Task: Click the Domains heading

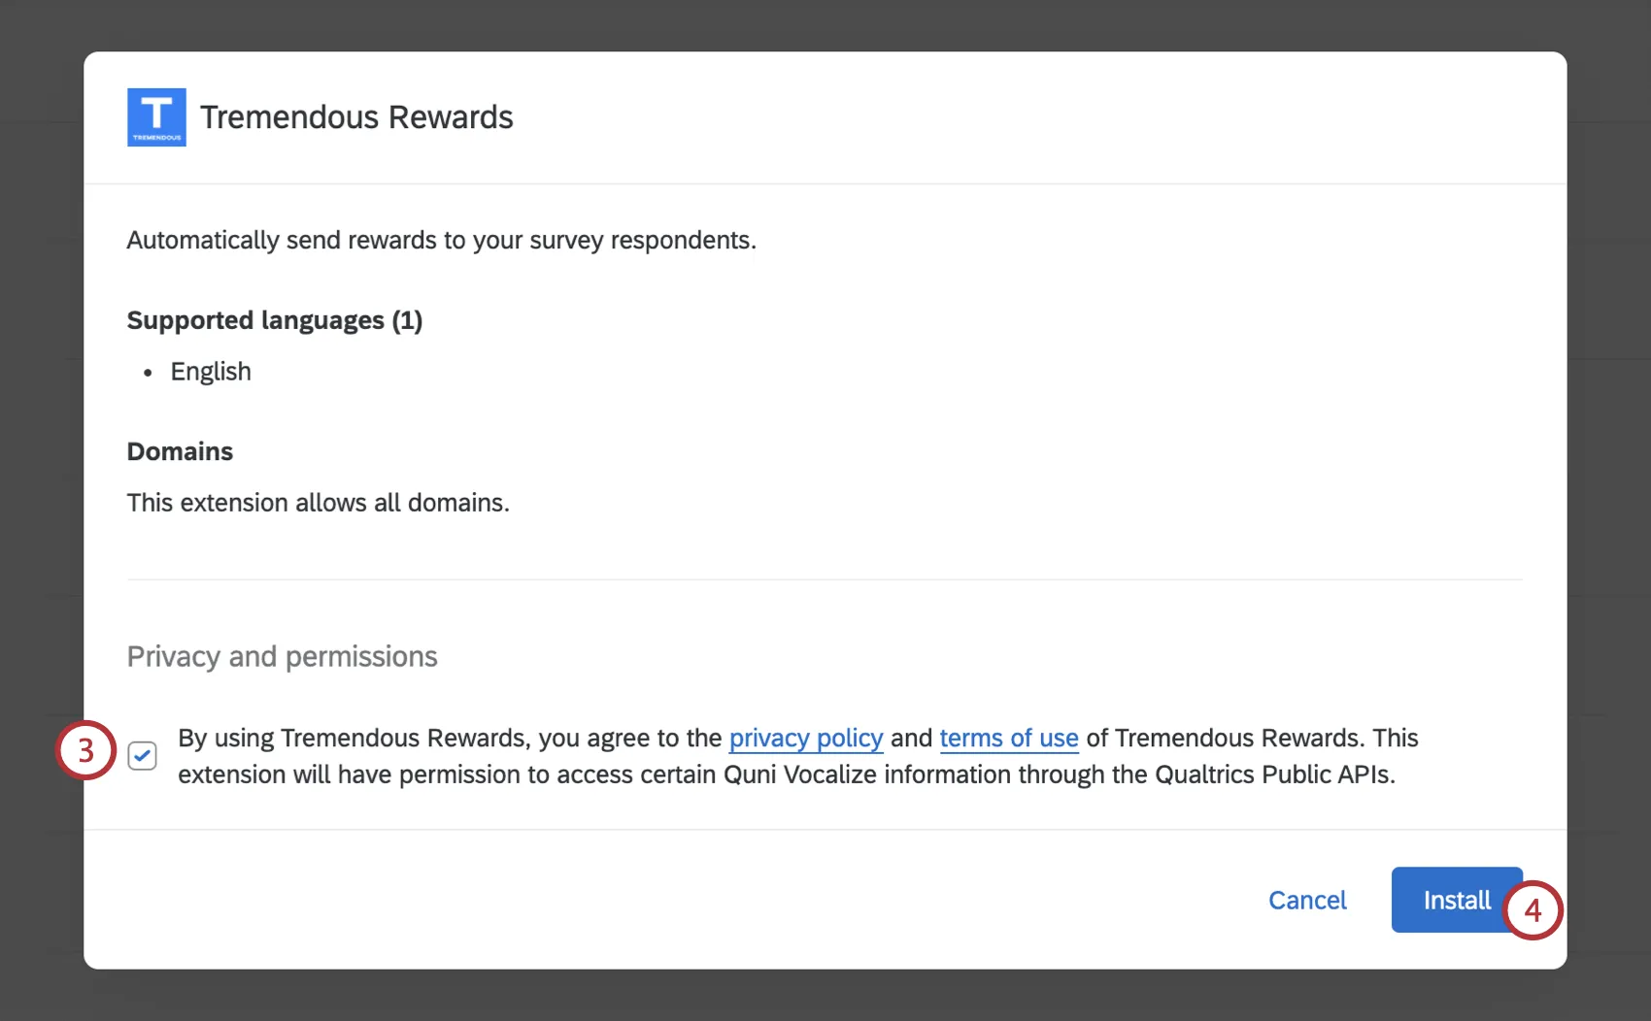Action: pyautogui.click(x=180, y=451)
